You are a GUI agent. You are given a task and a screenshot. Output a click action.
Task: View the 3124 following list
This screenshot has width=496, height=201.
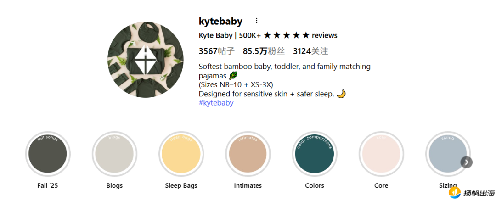[310, 51]
